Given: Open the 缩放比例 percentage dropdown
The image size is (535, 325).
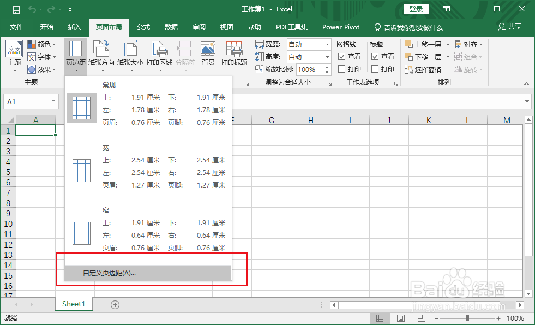Looking at the screenshot, I should (327, 69).
